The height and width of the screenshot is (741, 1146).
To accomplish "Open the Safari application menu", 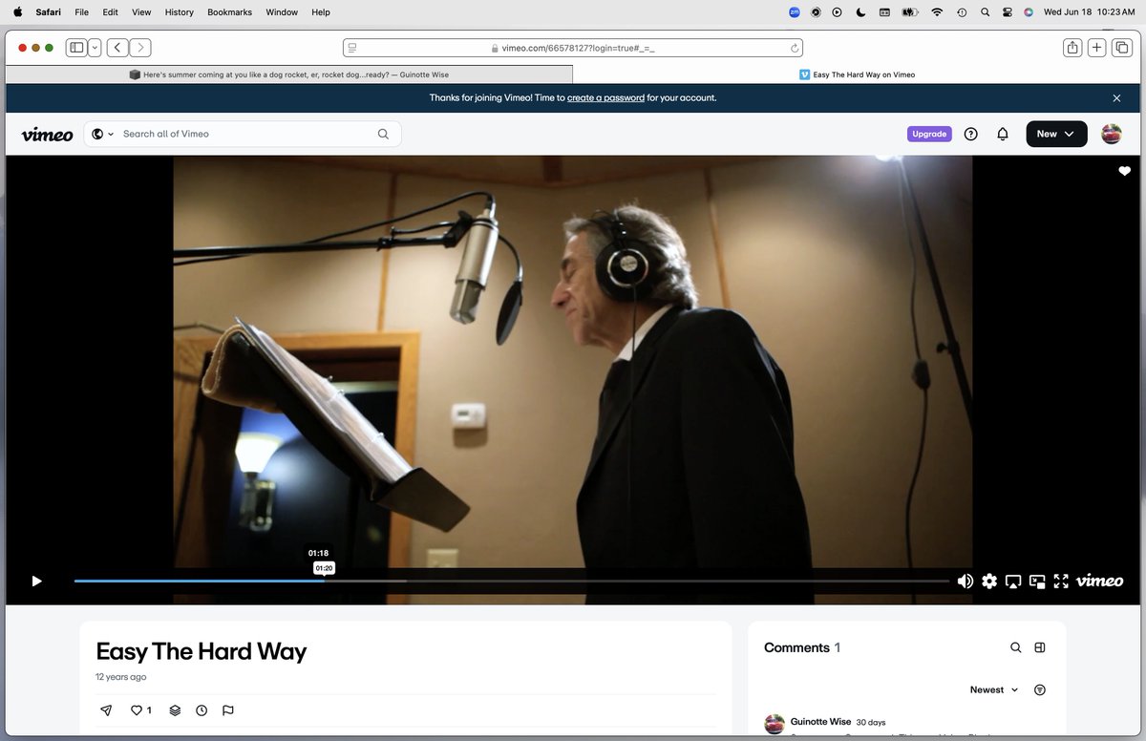I will 49,12.
